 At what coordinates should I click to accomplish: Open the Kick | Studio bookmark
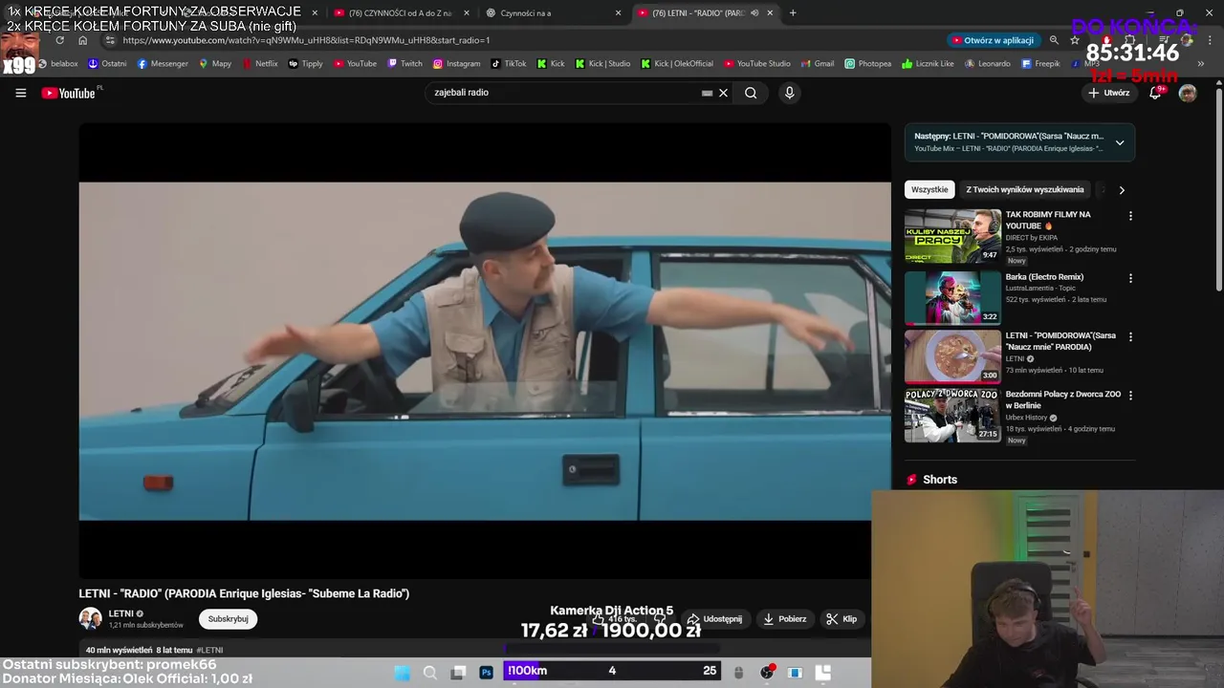tap(602, 64)
